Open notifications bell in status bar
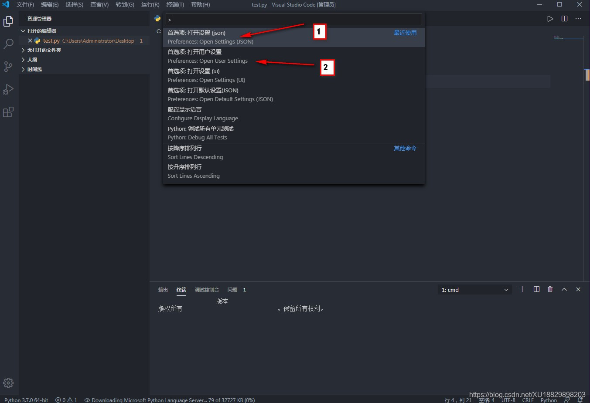The width and height of the screenshot is (590, 403). (x=580, y=400)
